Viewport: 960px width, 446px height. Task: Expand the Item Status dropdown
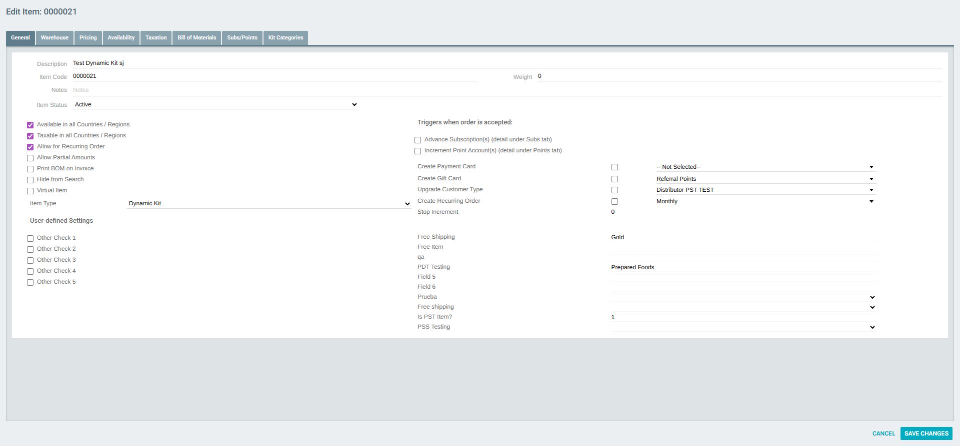point(215,105)
